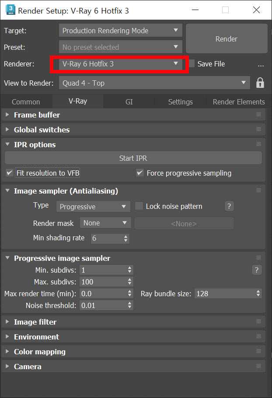This screenshot has height=398, width=272.
Task: Expand the Camera rollout
Action: tap(7, 366)
